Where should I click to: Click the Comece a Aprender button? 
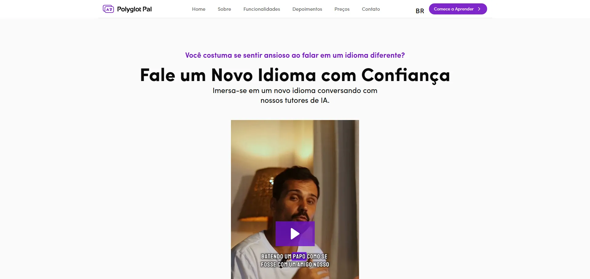click(x=458, y=9)
